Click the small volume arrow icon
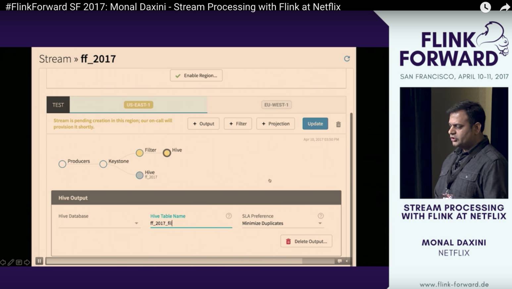 [346, 261]
